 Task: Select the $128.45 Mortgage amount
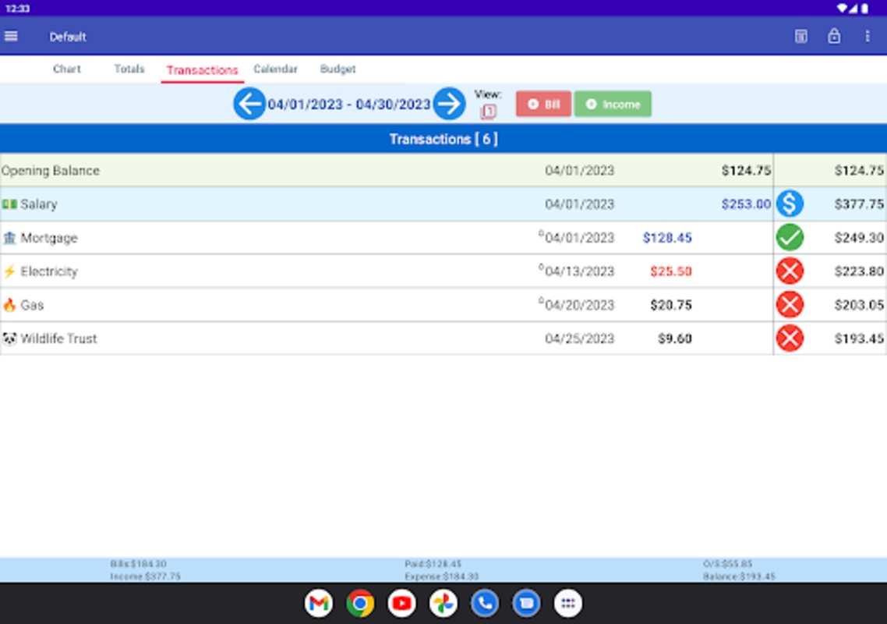(x=667, y=238)
